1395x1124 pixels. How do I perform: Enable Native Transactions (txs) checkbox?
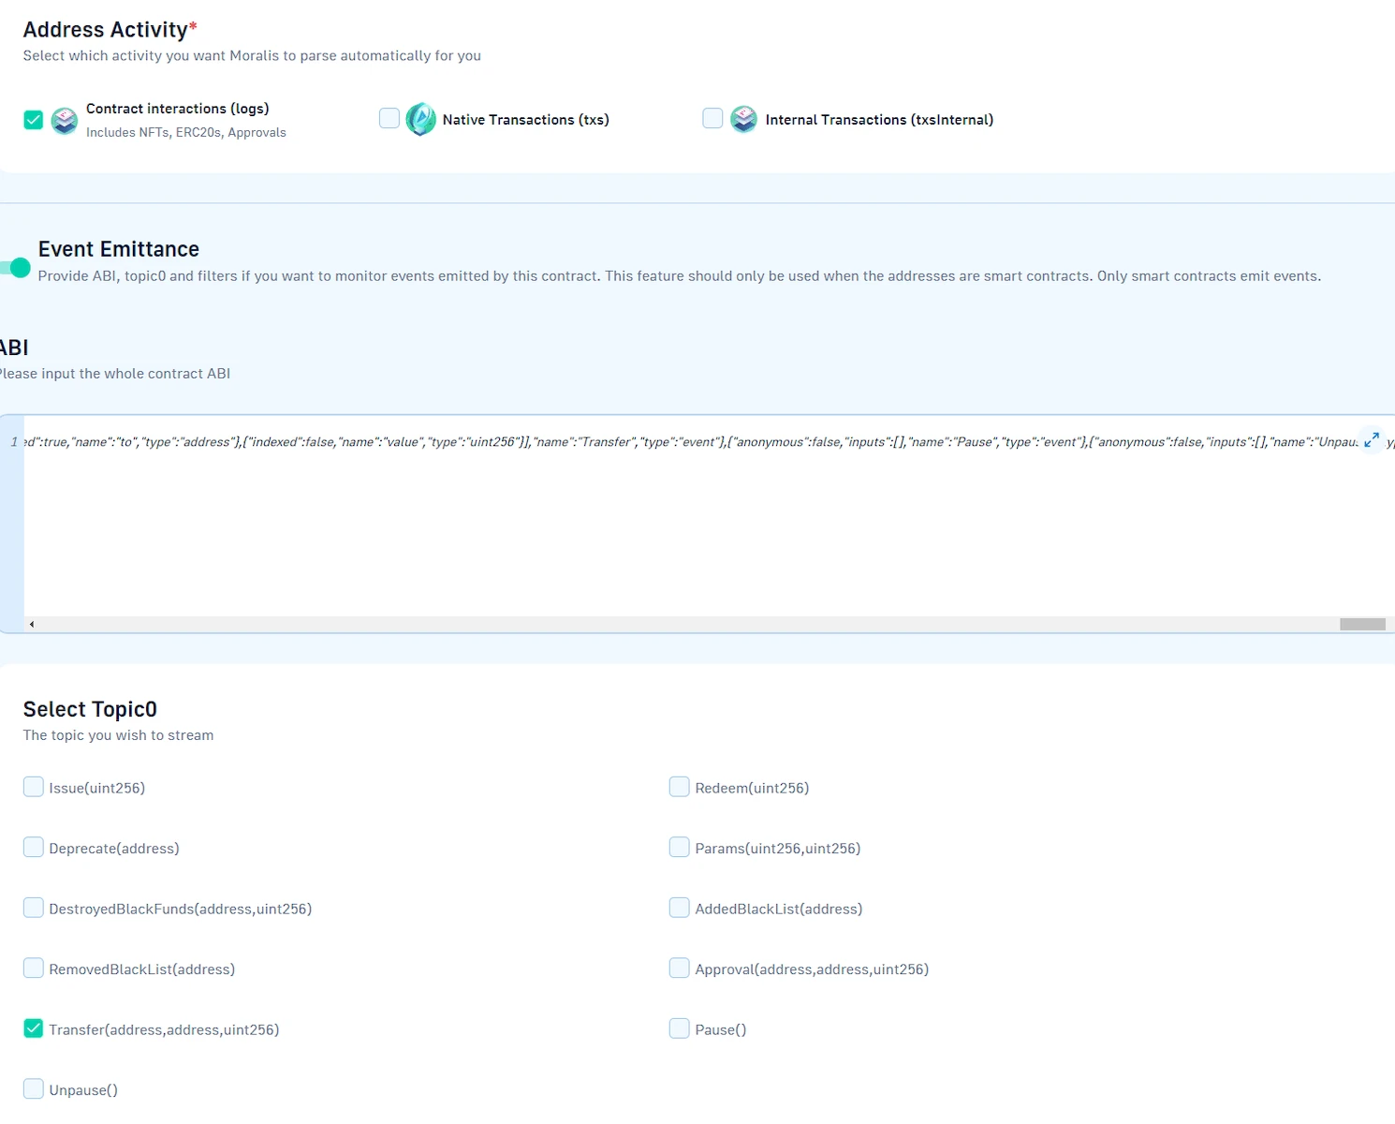point(389,118)
